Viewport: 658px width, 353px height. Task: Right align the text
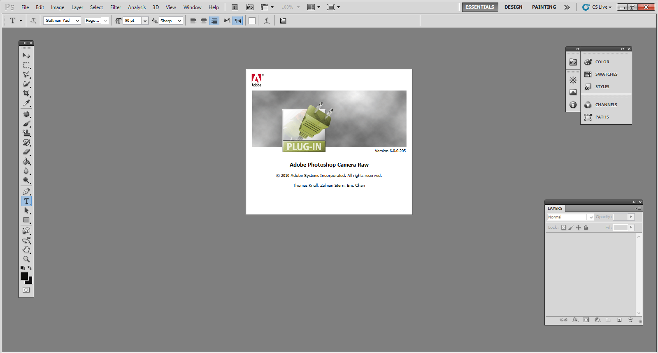[x=214, y=21]
